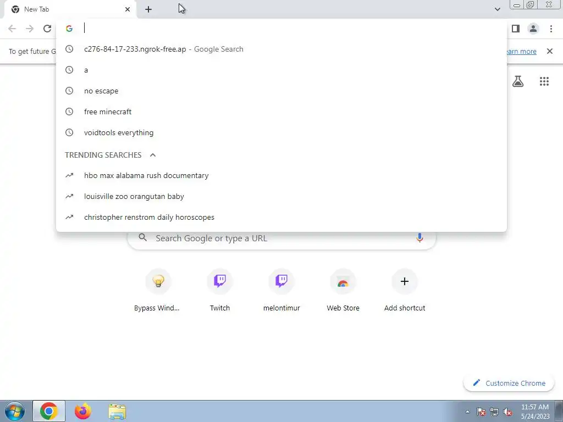Click the magnifier icon in the search box

(143, 237)
